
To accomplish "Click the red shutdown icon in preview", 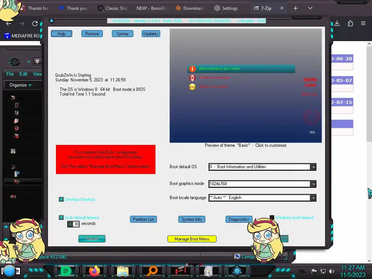I will (x=192, y=78).
